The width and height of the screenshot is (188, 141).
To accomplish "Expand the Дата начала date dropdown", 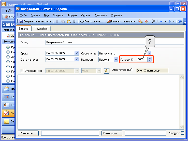I will pyautogui.click(x=77, y=59).
